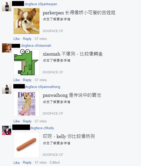Open the hot dog sausage thumbnail

[x=26, y=145]
